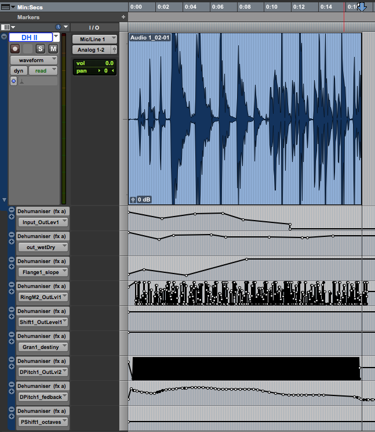Open the Mic/Line 1 input selector
The image size is (375, 432).
pos(94,39)
